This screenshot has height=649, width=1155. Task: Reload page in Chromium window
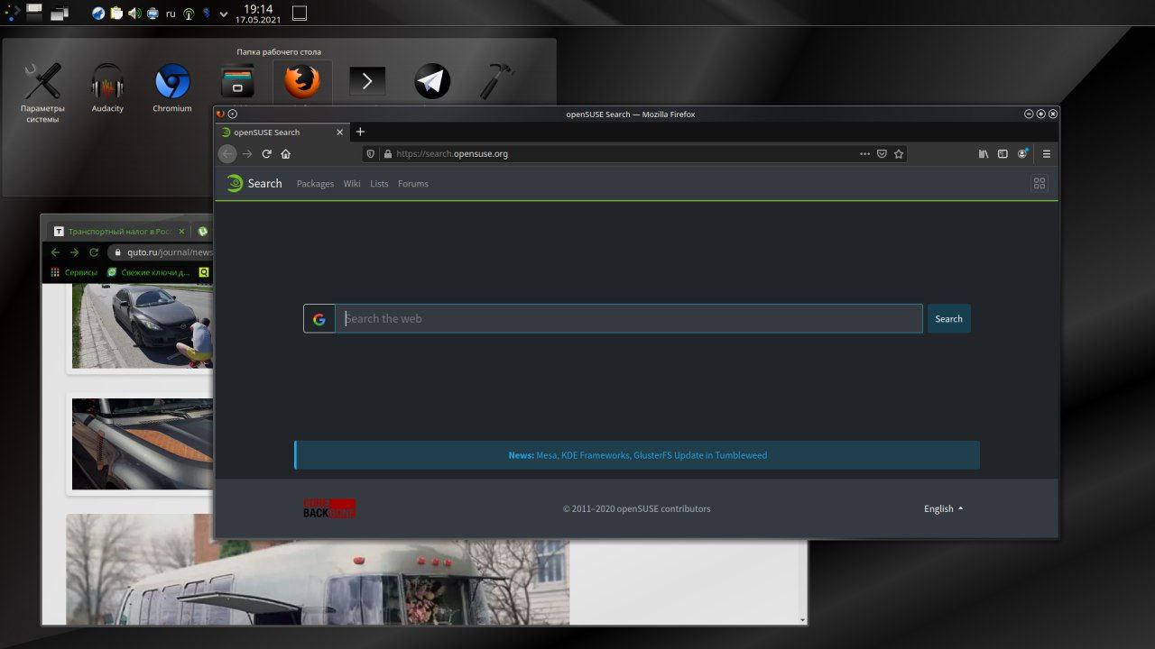coord(94,252)
